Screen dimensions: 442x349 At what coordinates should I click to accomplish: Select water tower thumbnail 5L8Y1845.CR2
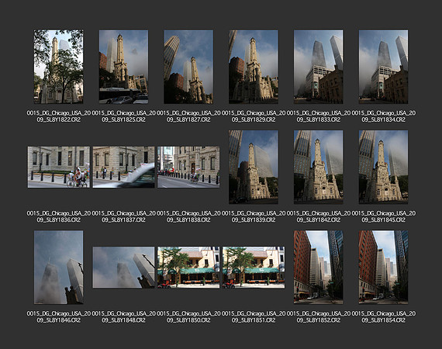(x=383, y=167)
